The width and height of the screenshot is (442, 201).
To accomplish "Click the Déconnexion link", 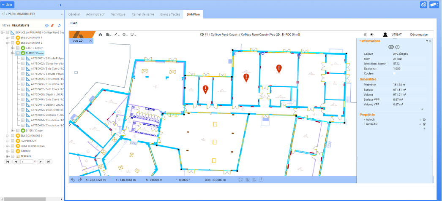I will click(419, 35).
